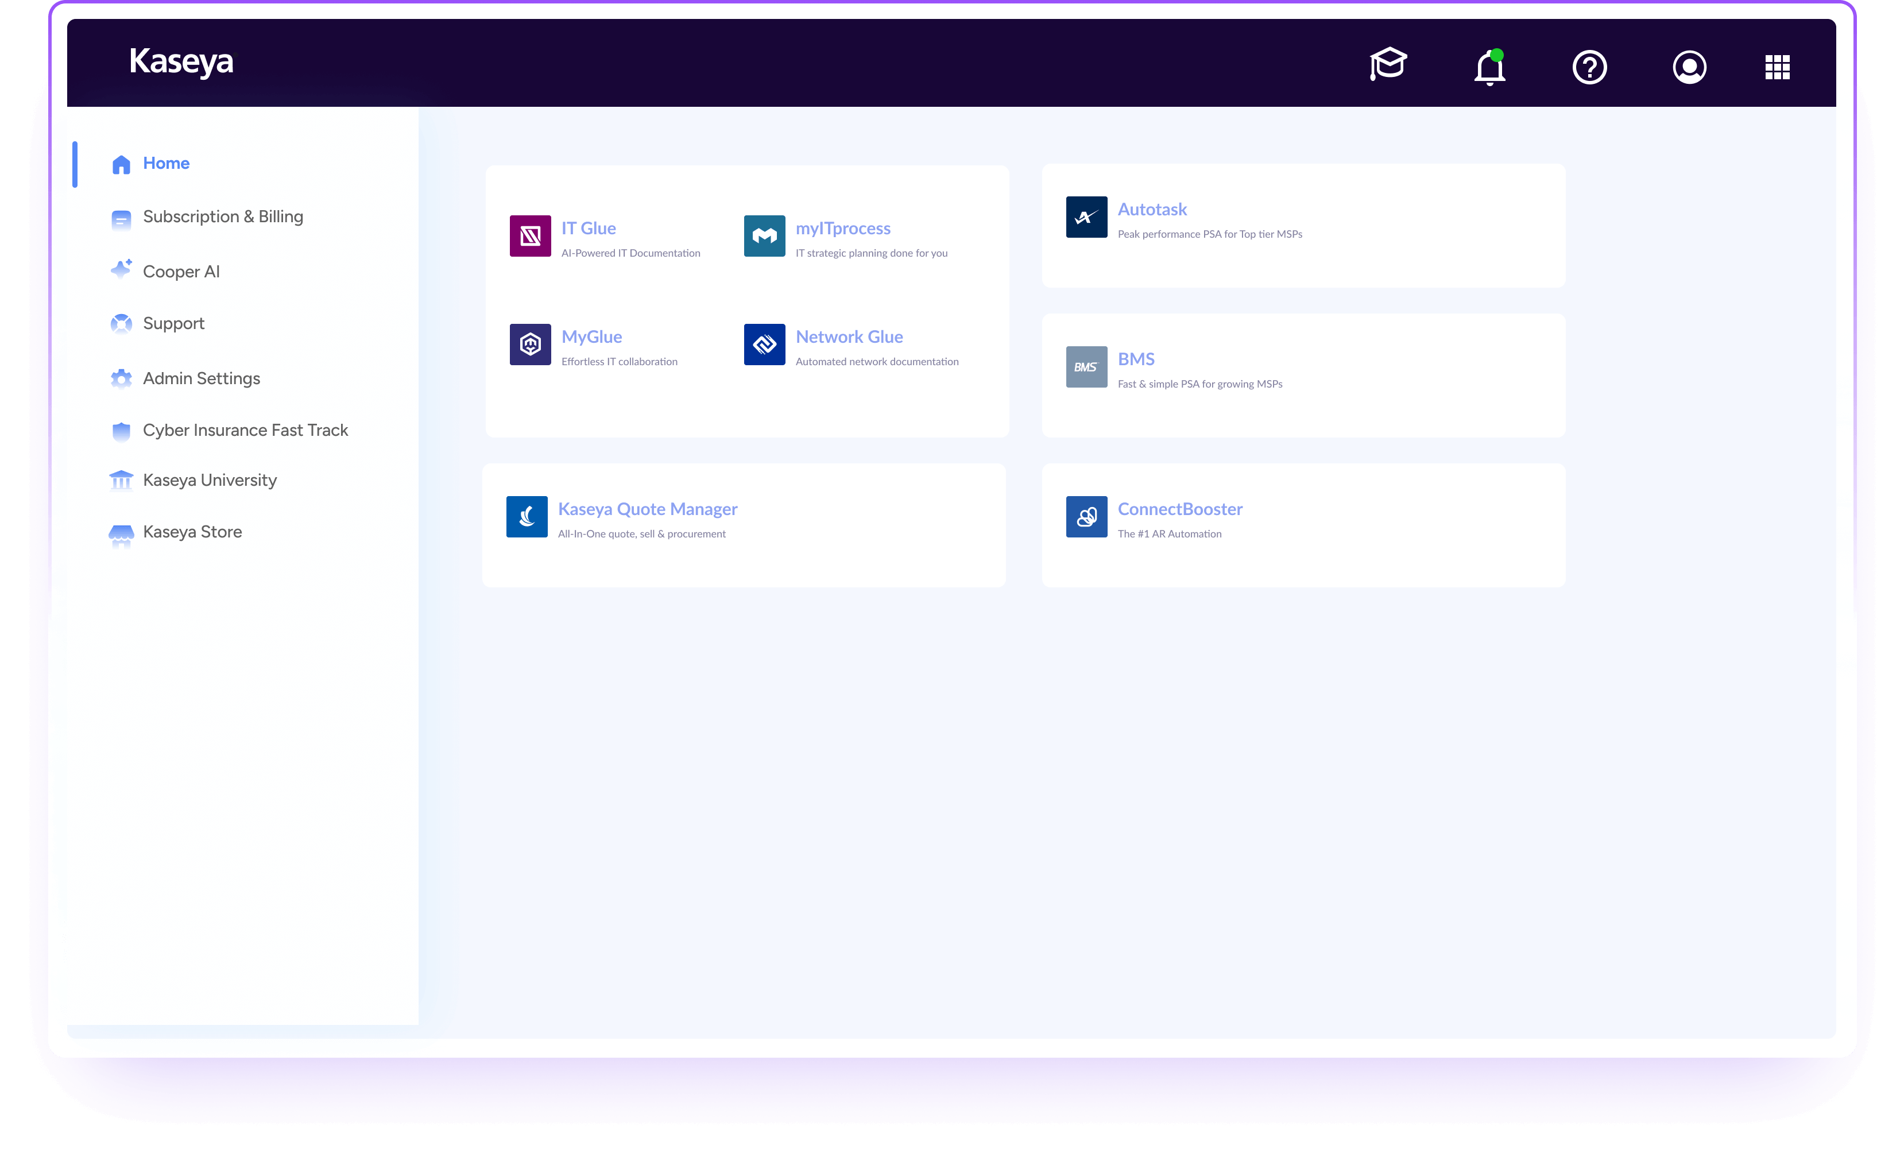The image size is (1904, 1153).
Task: Click "All-In-One quote, sell & procurement" text
Action: (x=642, y=534)
